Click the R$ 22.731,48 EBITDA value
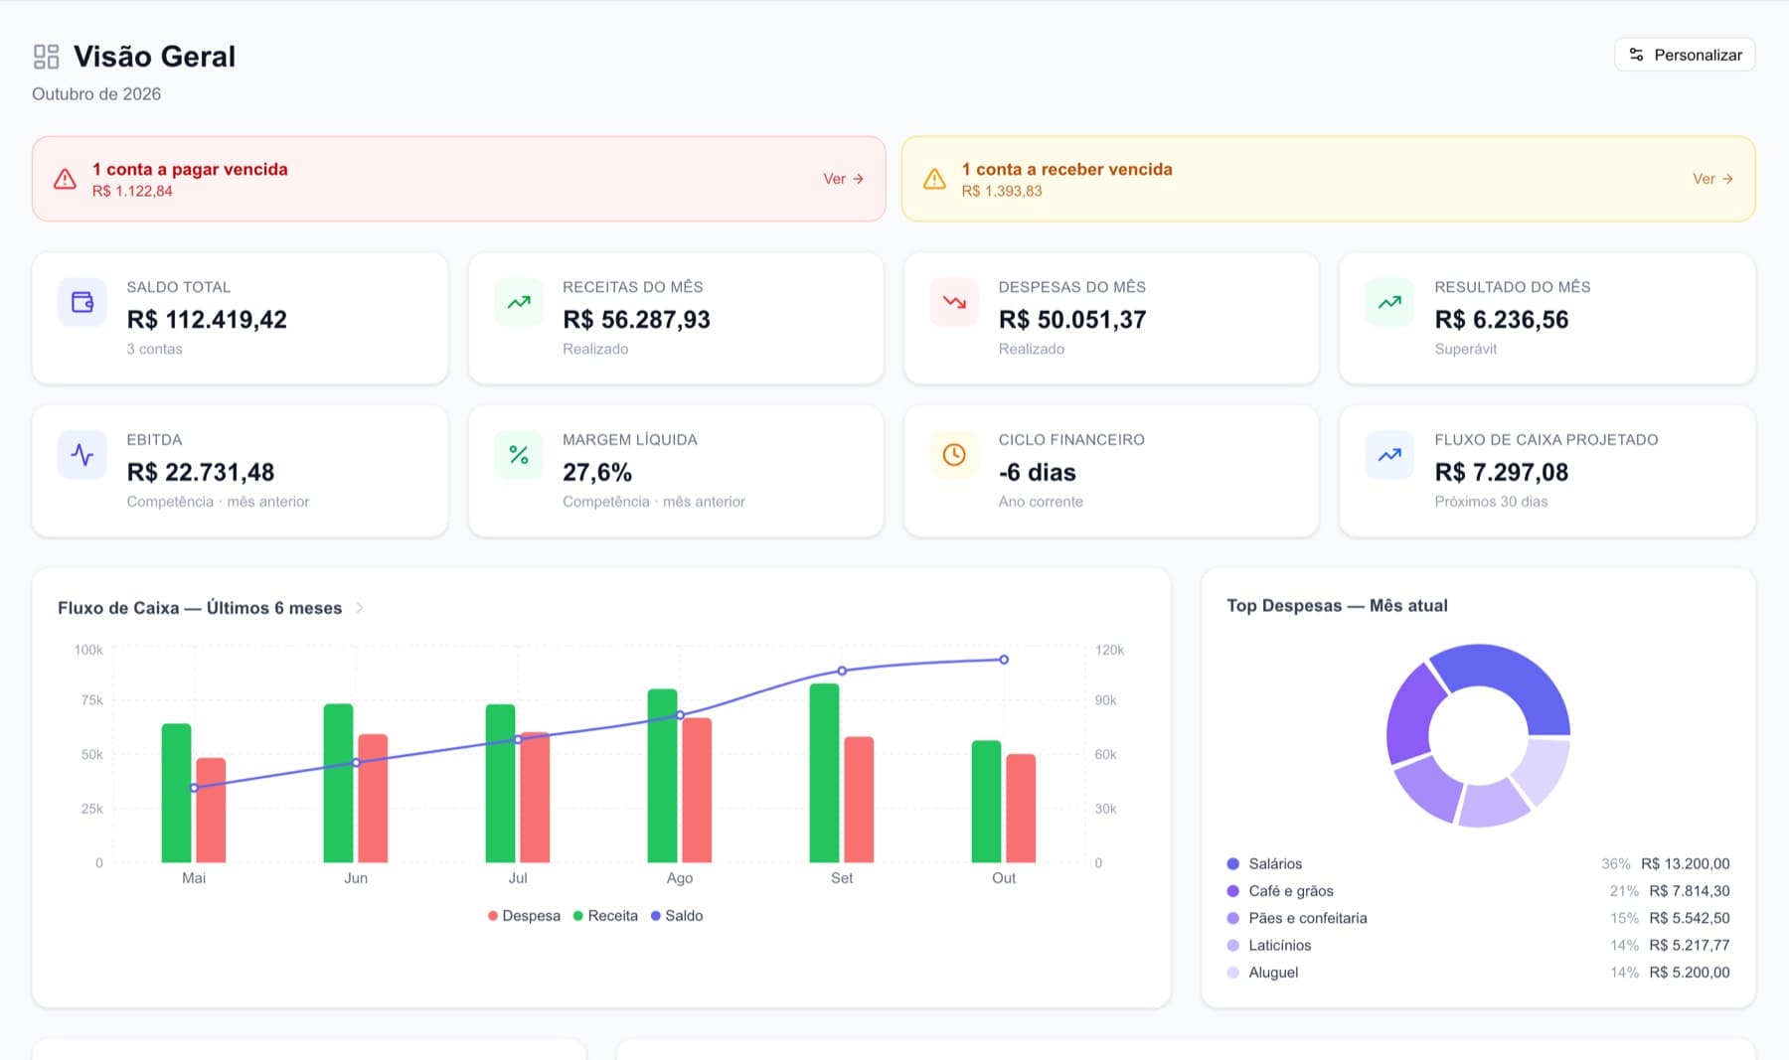The image size is (1789, 1060). [x=201, y=473]
